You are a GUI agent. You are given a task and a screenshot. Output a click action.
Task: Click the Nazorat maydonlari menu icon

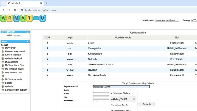pos(3,51)
